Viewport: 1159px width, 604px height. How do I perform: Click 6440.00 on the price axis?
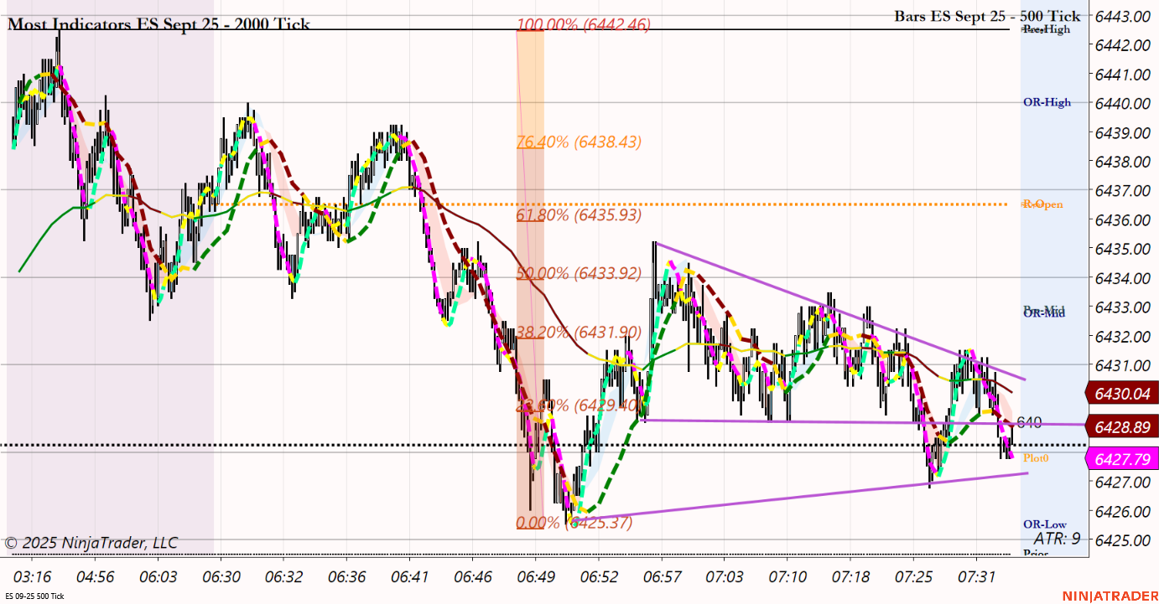click(1123, 103)
